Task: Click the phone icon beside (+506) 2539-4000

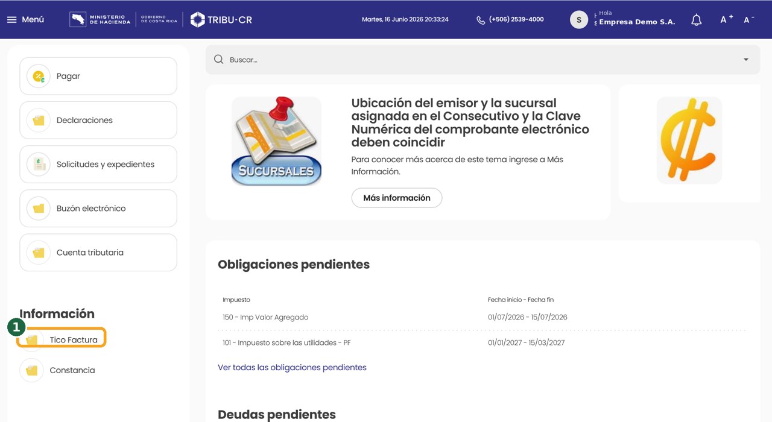Action: (481, 20)
